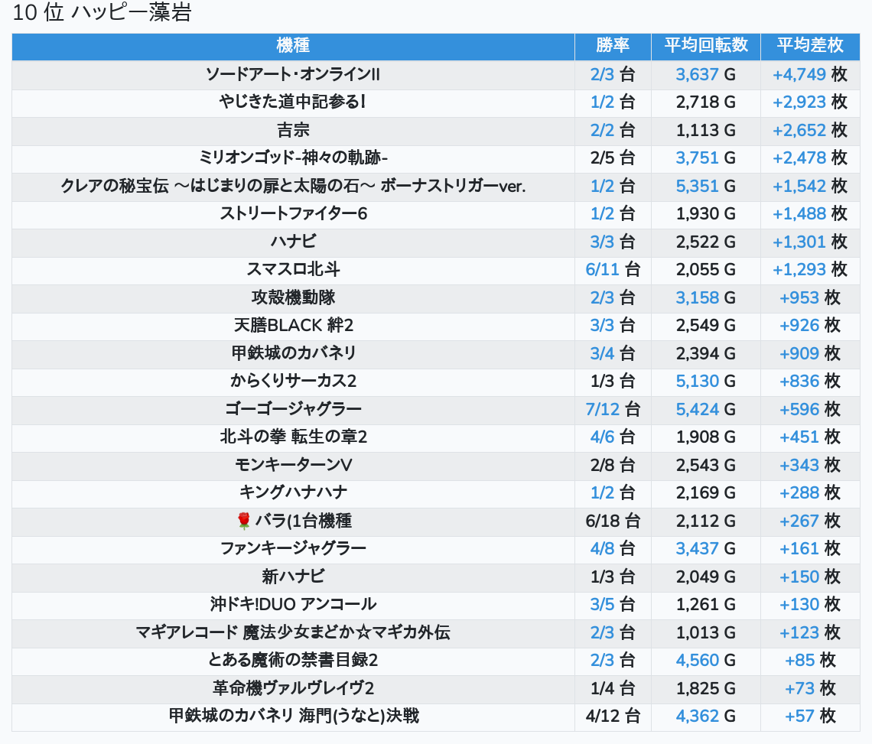Select 攻殻機動隊 machine name

coord(293,297)
